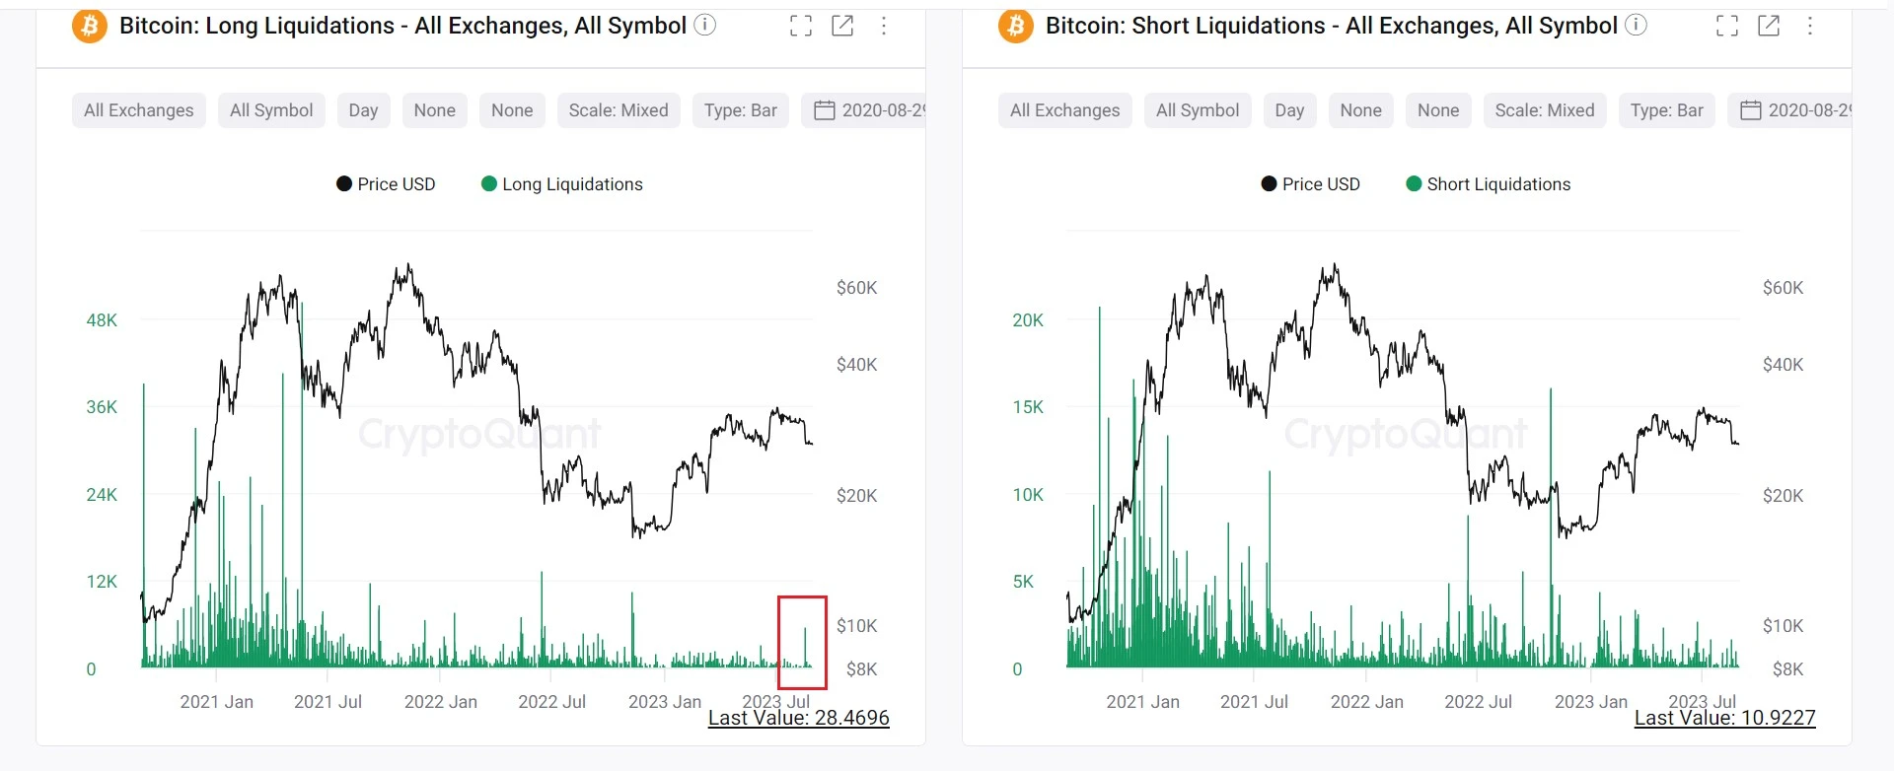Click Last Value 28.4696 link
The image size is (1894, 771).
[799, 718]
